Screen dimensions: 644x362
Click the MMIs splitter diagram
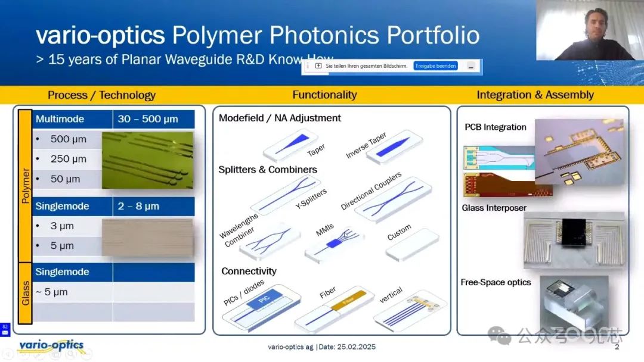click(x=335, y=244)
